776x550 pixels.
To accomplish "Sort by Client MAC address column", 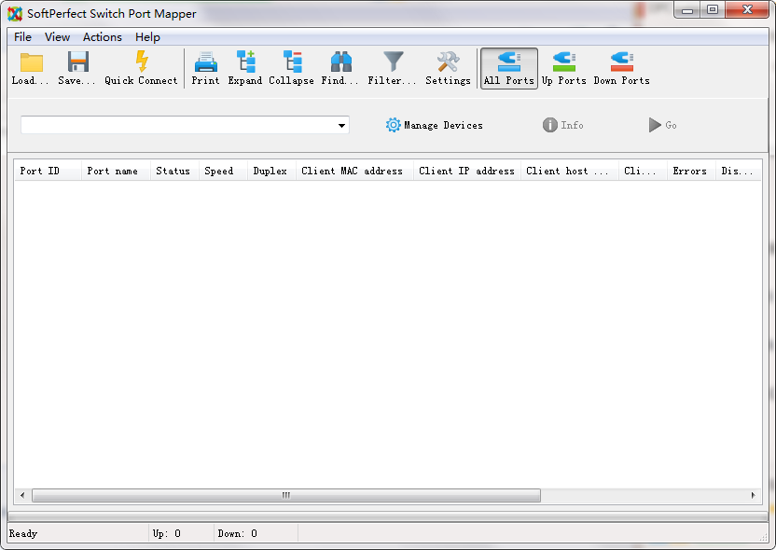I will pos(354,172).
